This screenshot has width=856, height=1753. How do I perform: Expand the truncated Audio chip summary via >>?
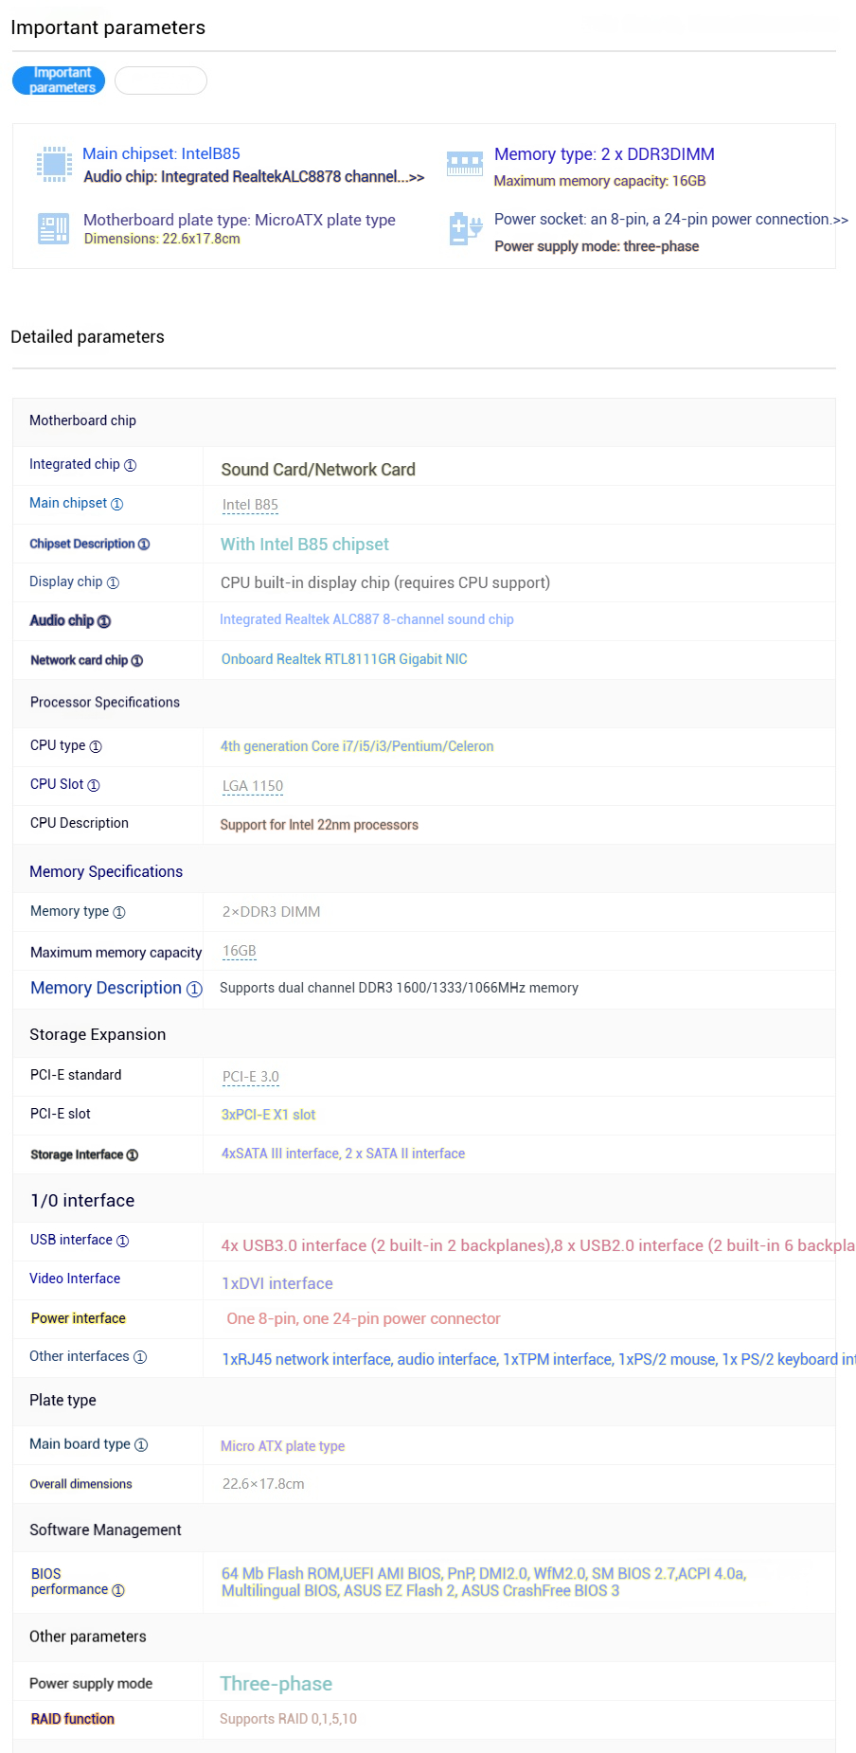coord(417,177)
